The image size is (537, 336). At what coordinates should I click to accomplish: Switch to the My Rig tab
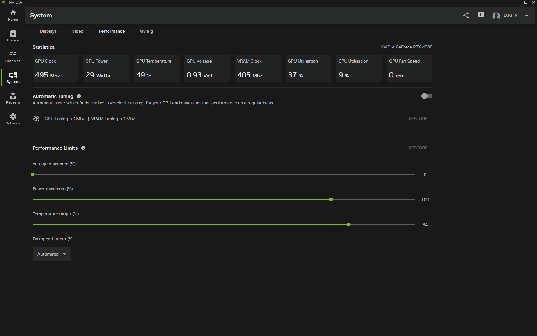point(146,31)
